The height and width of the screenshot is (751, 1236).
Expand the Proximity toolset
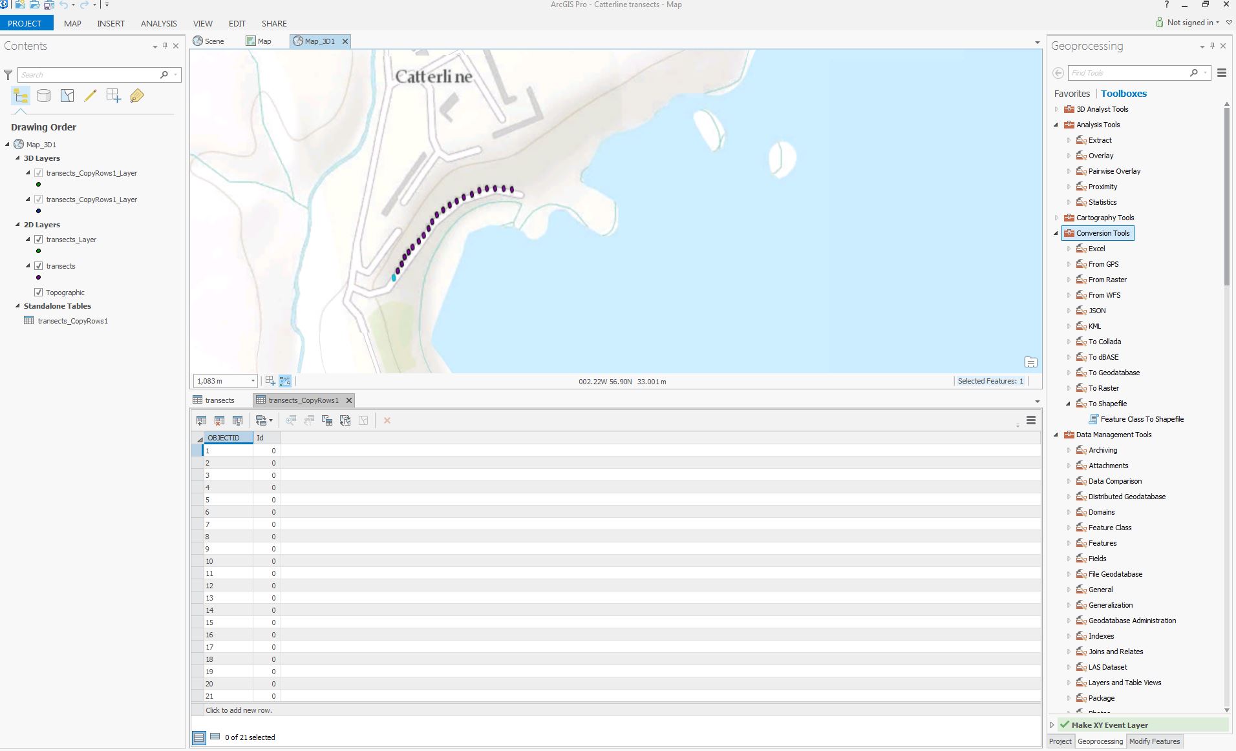click(x=1069, y=187)
